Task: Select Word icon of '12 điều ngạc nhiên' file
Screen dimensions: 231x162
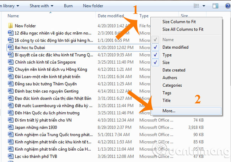Action: pos(10,33)
